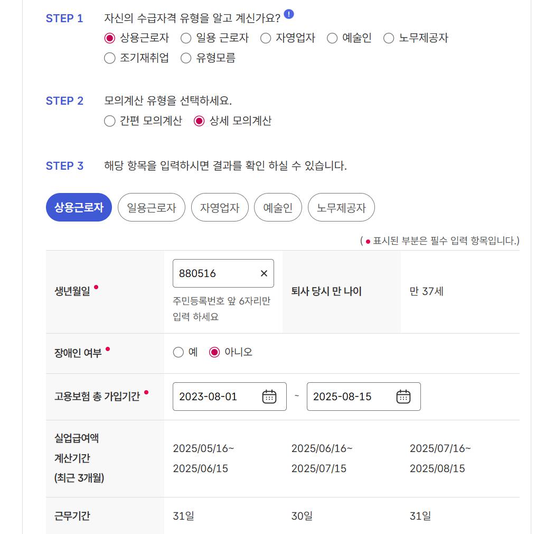Select the 자영업자 radio button in STEP 1

(x=265, y=38)
